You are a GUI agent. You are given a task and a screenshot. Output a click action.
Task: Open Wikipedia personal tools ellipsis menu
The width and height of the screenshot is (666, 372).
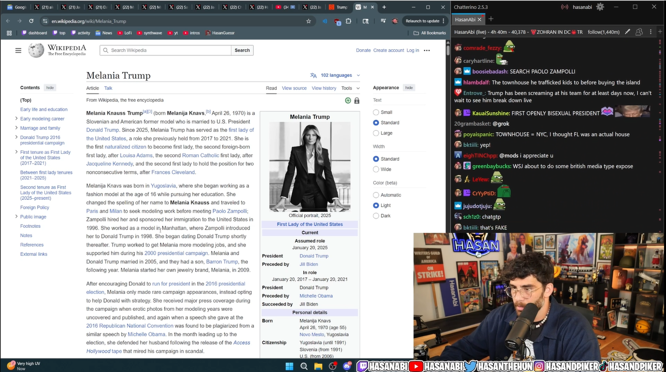coord(426,50)
